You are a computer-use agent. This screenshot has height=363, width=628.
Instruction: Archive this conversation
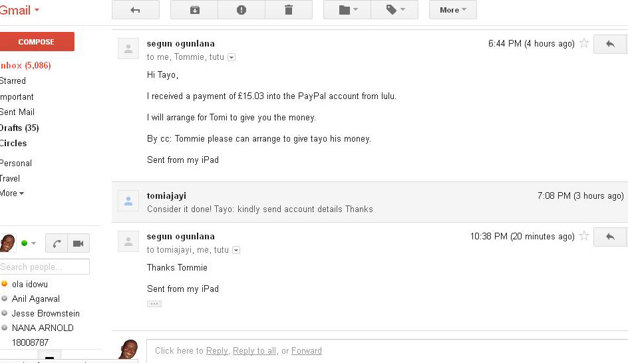(x=194, y=10)
